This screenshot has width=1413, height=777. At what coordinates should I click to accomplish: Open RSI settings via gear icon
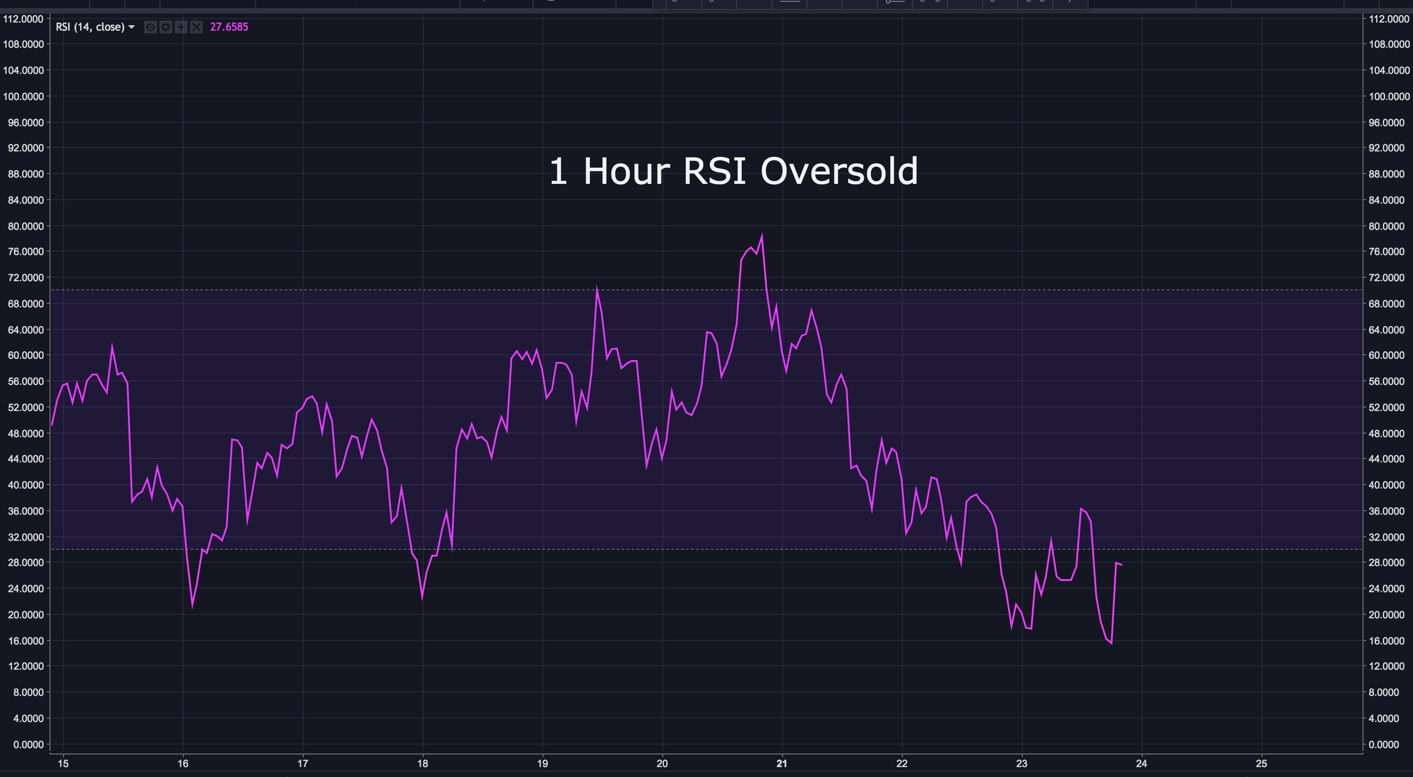[x=166, y=27]
